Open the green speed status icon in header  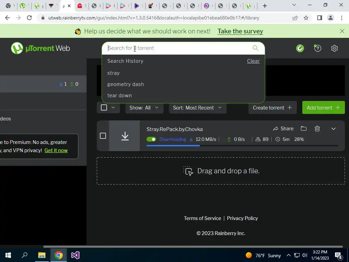coord(300,48)
